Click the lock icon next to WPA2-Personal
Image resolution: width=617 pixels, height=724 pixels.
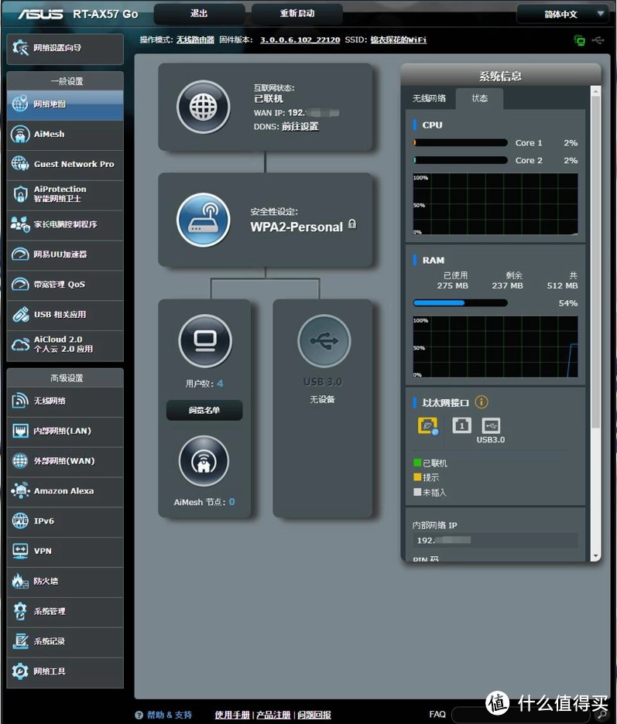[x=352, y=224]
